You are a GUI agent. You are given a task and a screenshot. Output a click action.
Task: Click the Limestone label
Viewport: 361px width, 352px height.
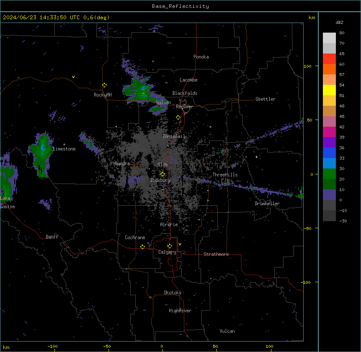click(64, 149)
